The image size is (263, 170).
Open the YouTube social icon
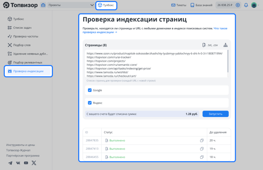26,163
